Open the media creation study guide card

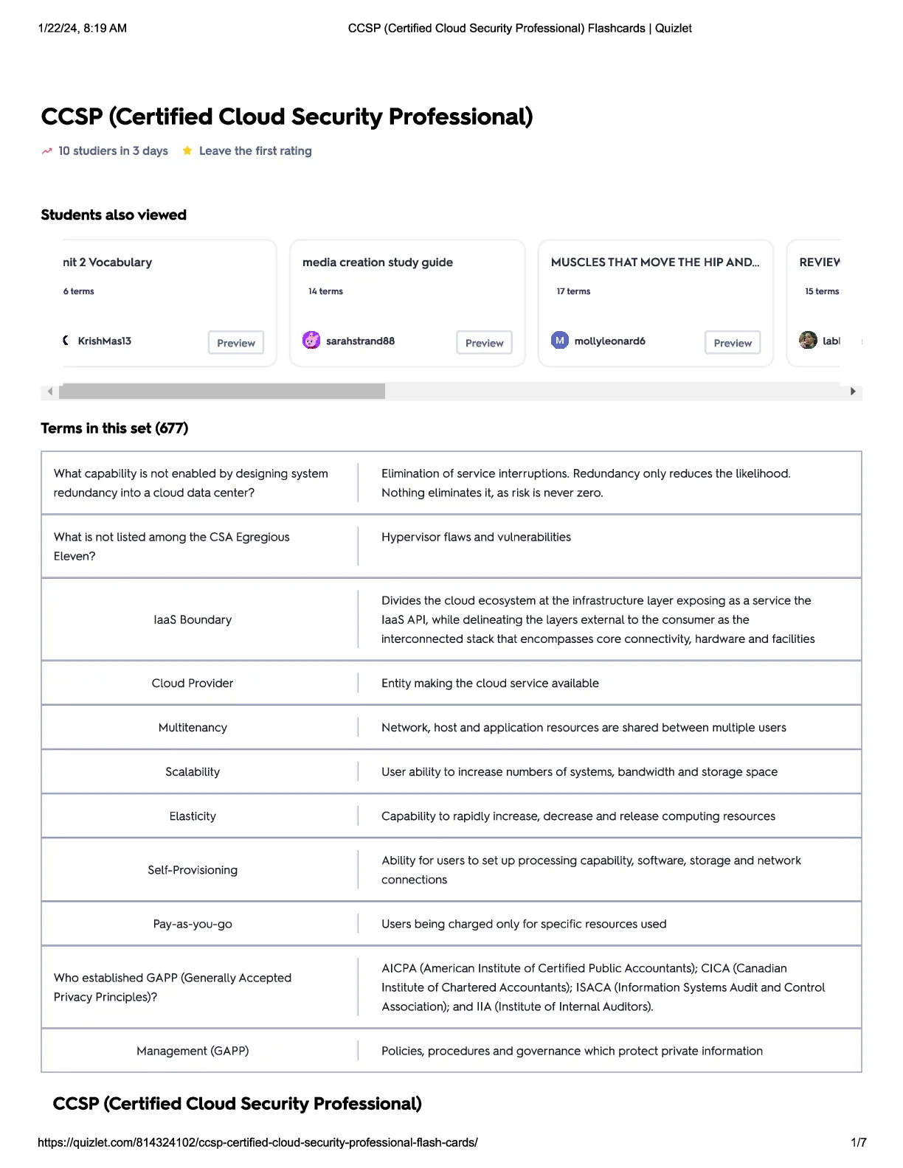(x=408, y=303)
